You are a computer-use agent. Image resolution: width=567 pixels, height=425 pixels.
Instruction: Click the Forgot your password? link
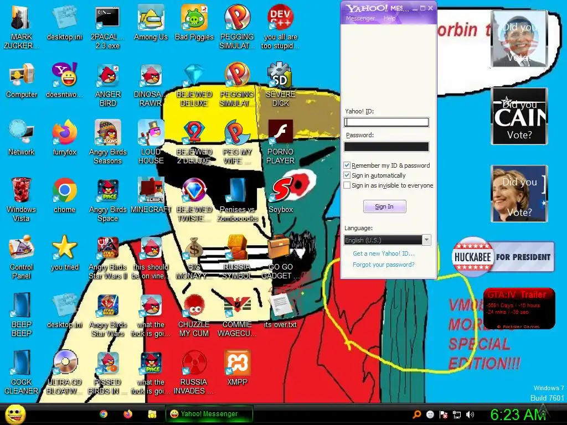point(384,265)
